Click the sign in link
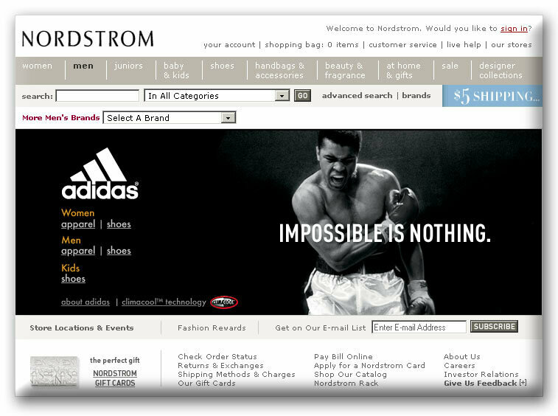 (514, 29)
